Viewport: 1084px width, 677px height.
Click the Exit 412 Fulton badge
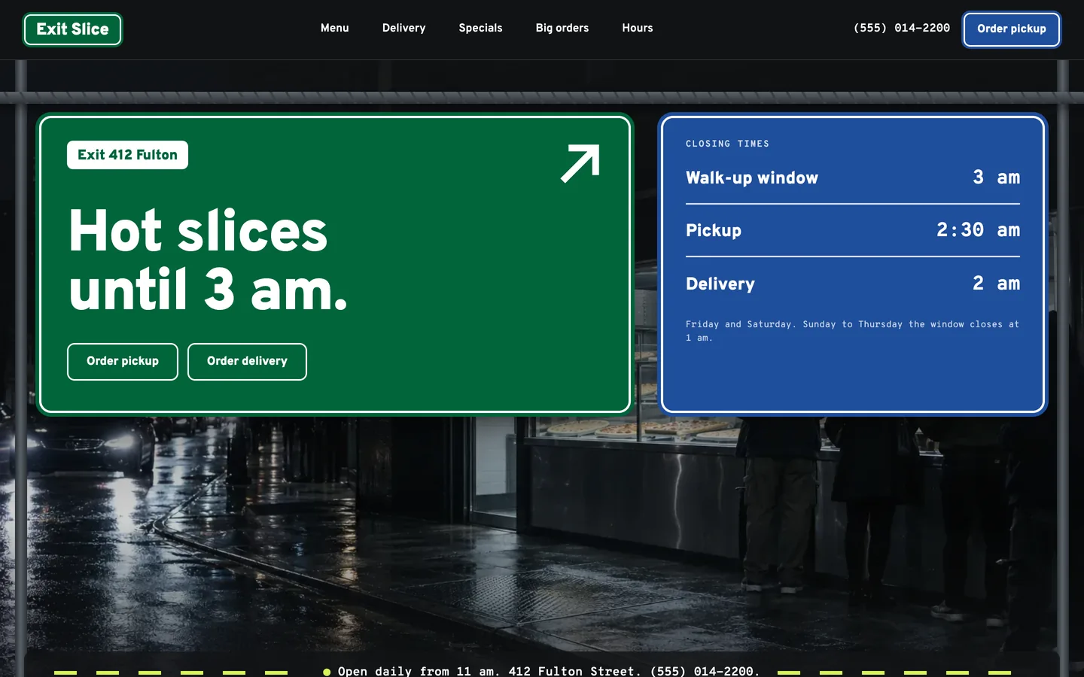pos(127,155)
